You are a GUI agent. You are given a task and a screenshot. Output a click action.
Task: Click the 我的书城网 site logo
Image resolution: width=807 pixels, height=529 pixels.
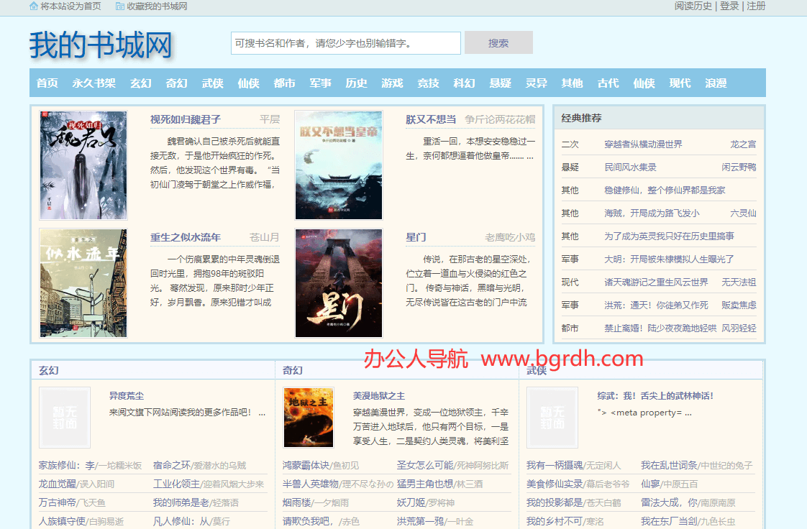pyautogui.click(x=101, y=45)
